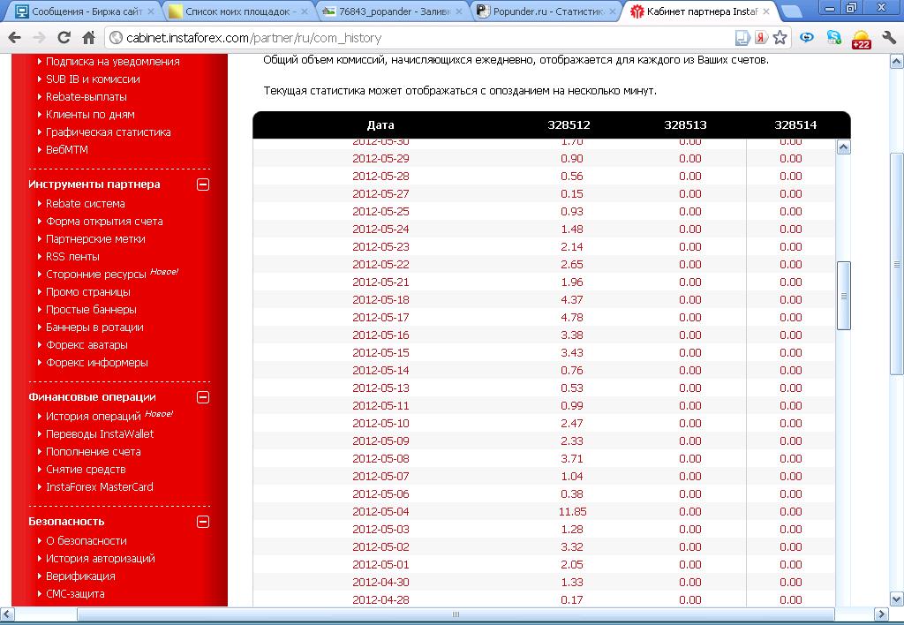The image size is (904, 625).
Task: Click the 328514 account column header
Action: (795, 125)
